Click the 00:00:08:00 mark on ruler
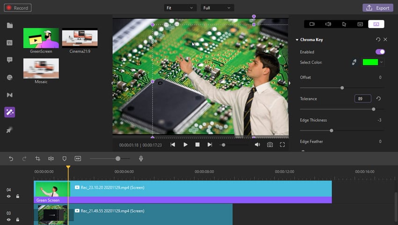 [204, 172]
